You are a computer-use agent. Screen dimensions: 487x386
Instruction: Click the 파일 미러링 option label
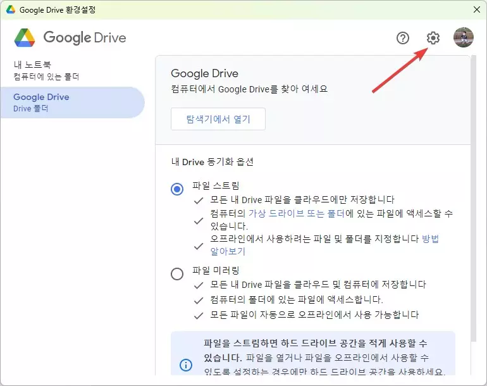(216, 270)
